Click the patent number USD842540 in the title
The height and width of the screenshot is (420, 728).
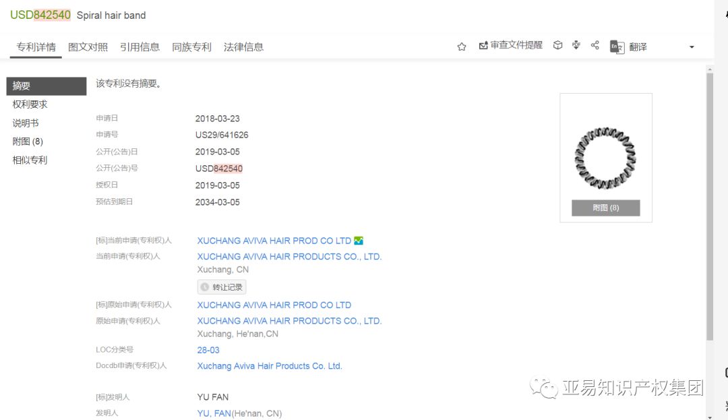[40, 15]
